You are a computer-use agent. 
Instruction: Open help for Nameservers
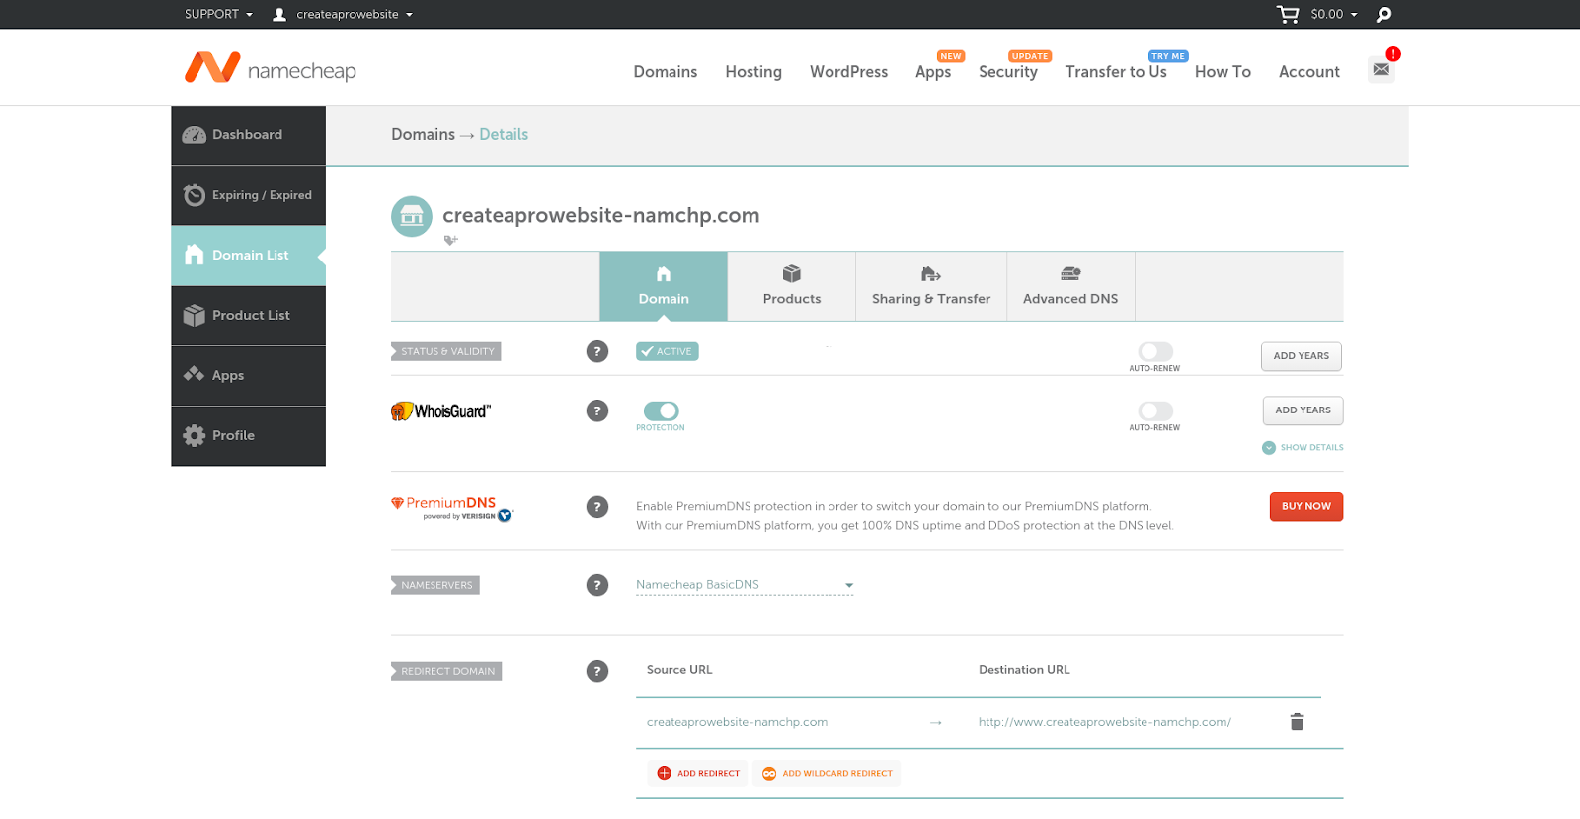pyautogui.click(x=597, y=585)
